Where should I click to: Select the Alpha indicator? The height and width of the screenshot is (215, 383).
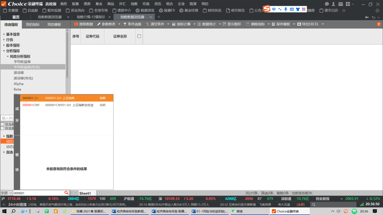point(19,84)
